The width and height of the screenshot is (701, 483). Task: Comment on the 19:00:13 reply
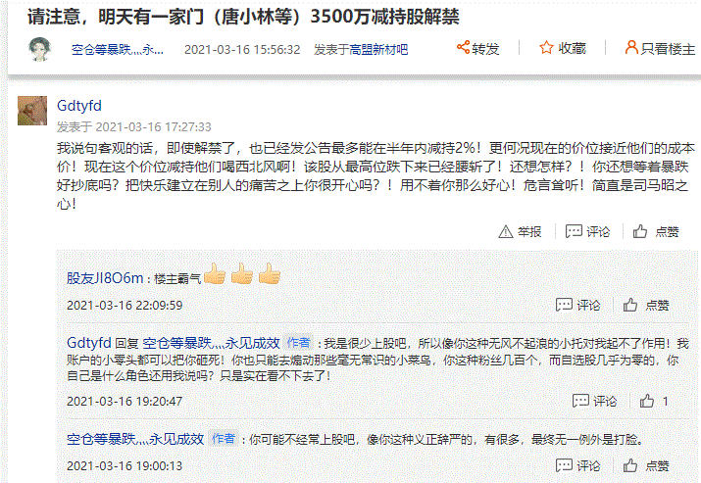pos(564,465)
